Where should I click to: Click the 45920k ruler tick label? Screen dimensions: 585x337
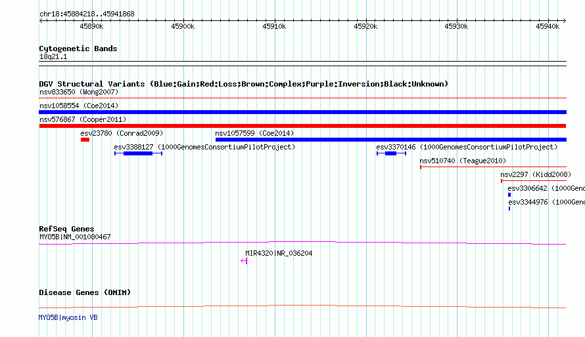coord(365,26)
